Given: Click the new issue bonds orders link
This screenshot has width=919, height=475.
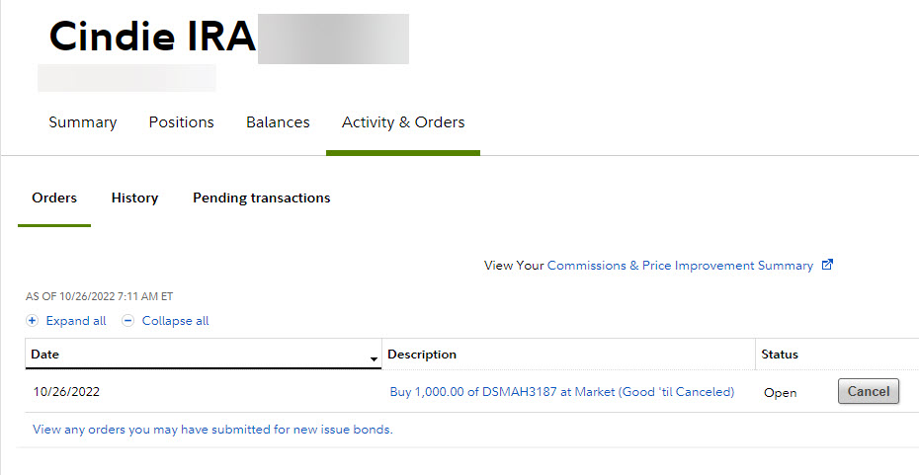Looking at the screenshot, I should (x=212, y=430).
